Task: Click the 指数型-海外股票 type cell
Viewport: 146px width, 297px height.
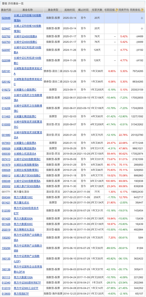Action: 53,294
